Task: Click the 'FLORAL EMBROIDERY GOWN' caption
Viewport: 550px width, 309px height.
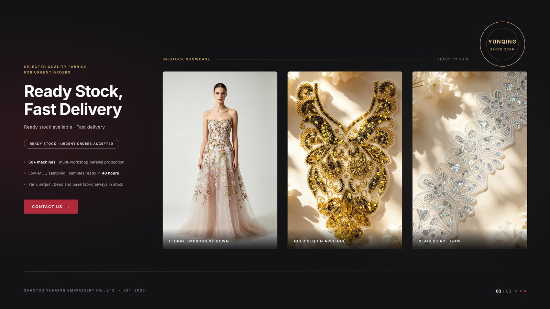Action: click(199, 241)
